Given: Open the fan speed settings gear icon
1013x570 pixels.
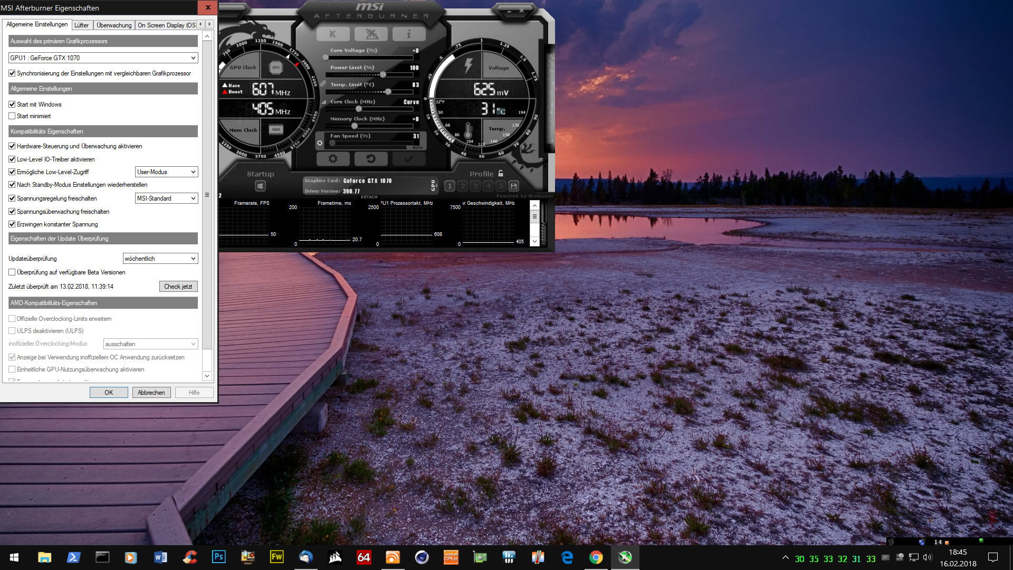Looking at the screenshot, I should click(319, 143).
